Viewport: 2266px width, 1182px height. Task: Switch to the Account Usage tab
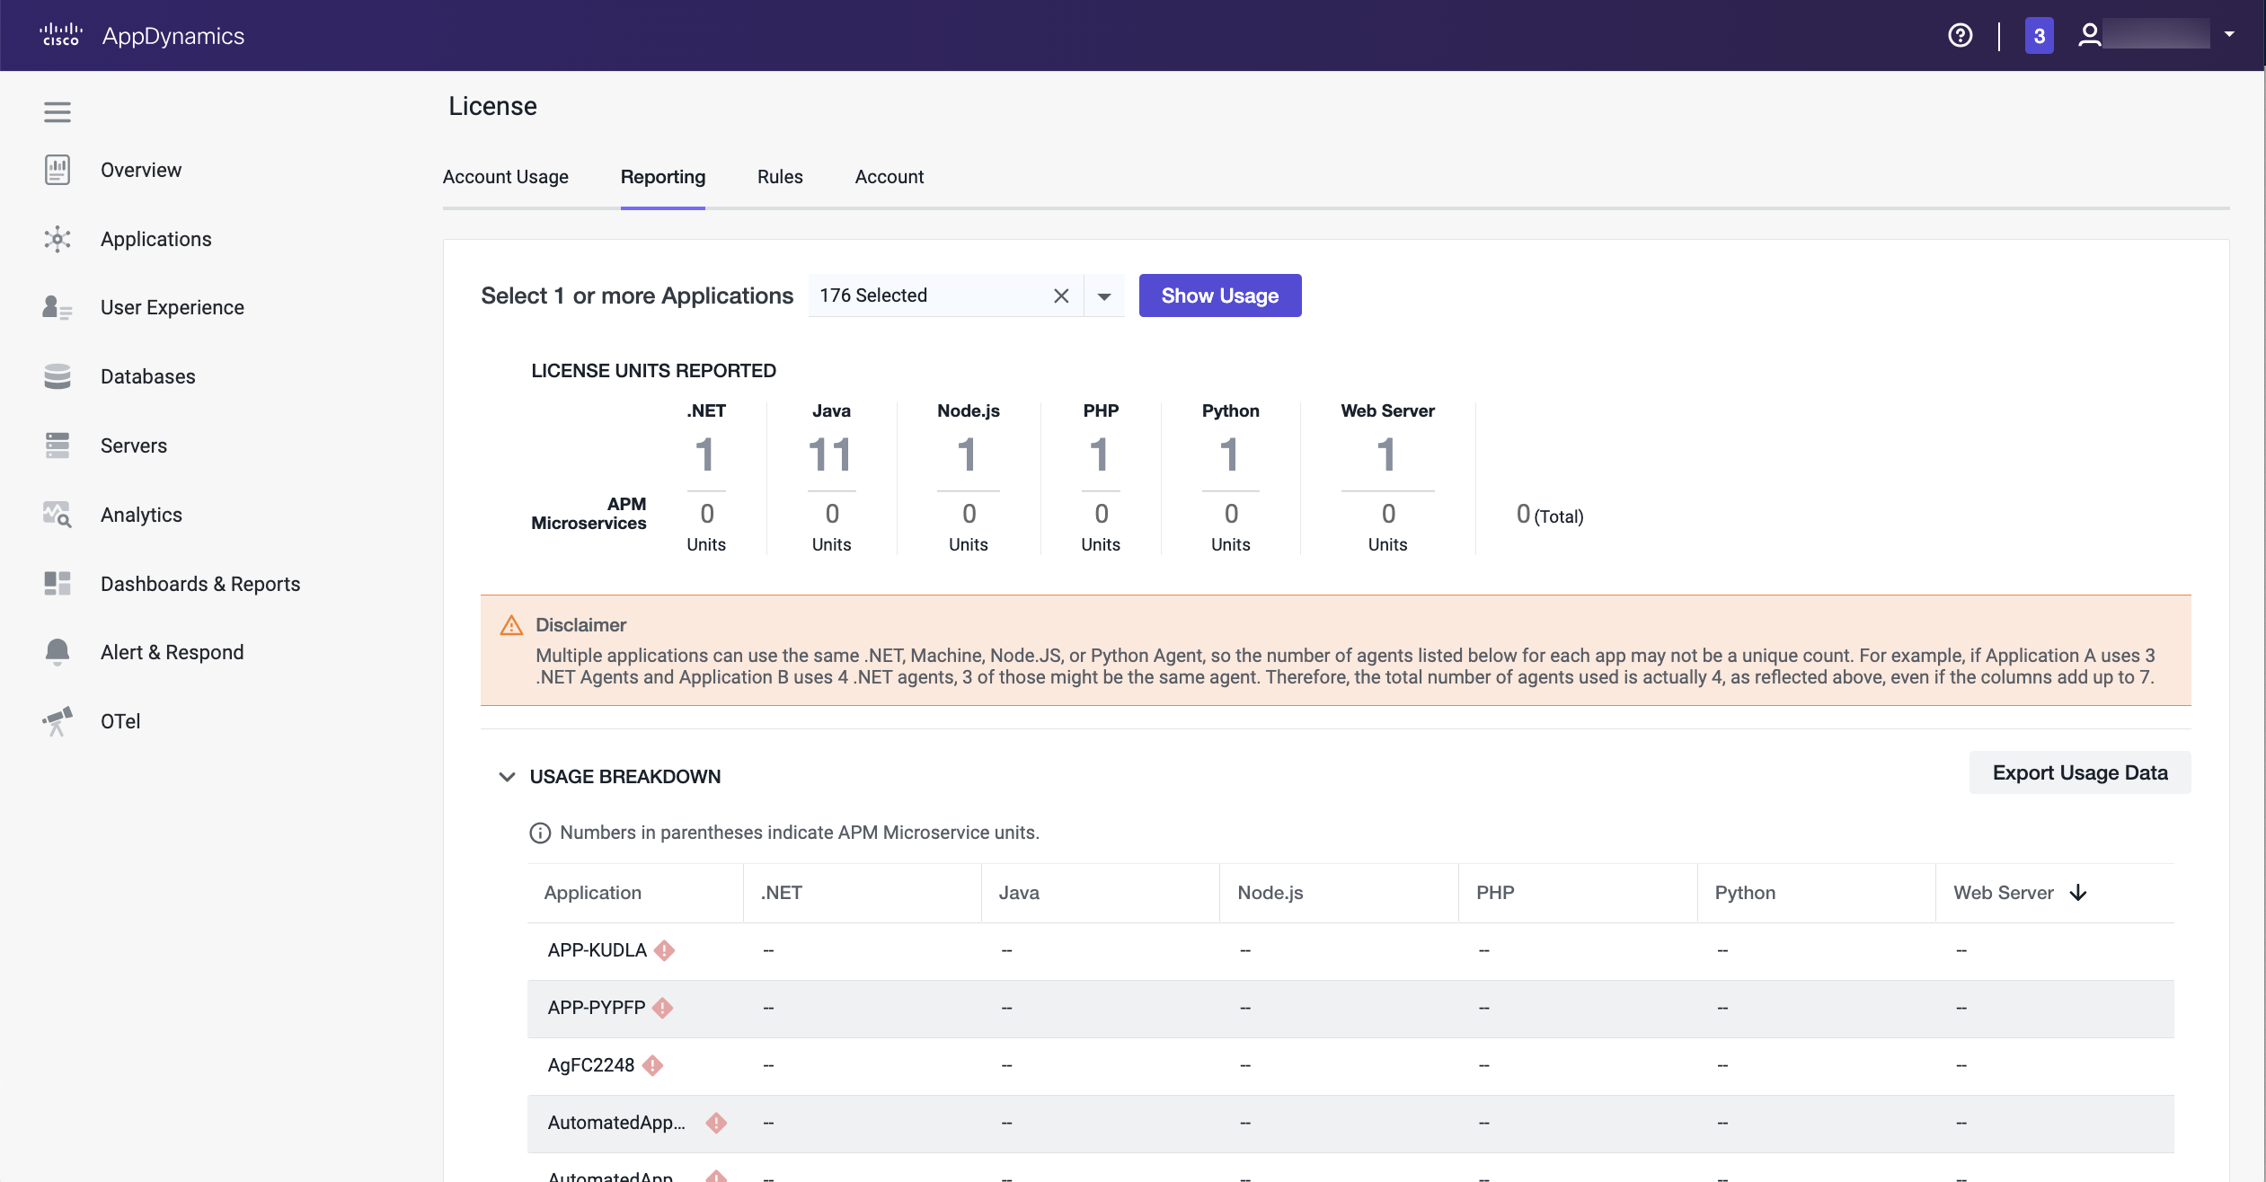tap(506, 177)
